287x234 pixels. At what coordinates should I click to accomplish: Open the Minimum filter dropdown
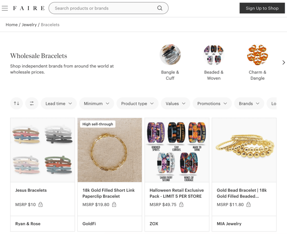pyautogui.click(x=96, y=103)
